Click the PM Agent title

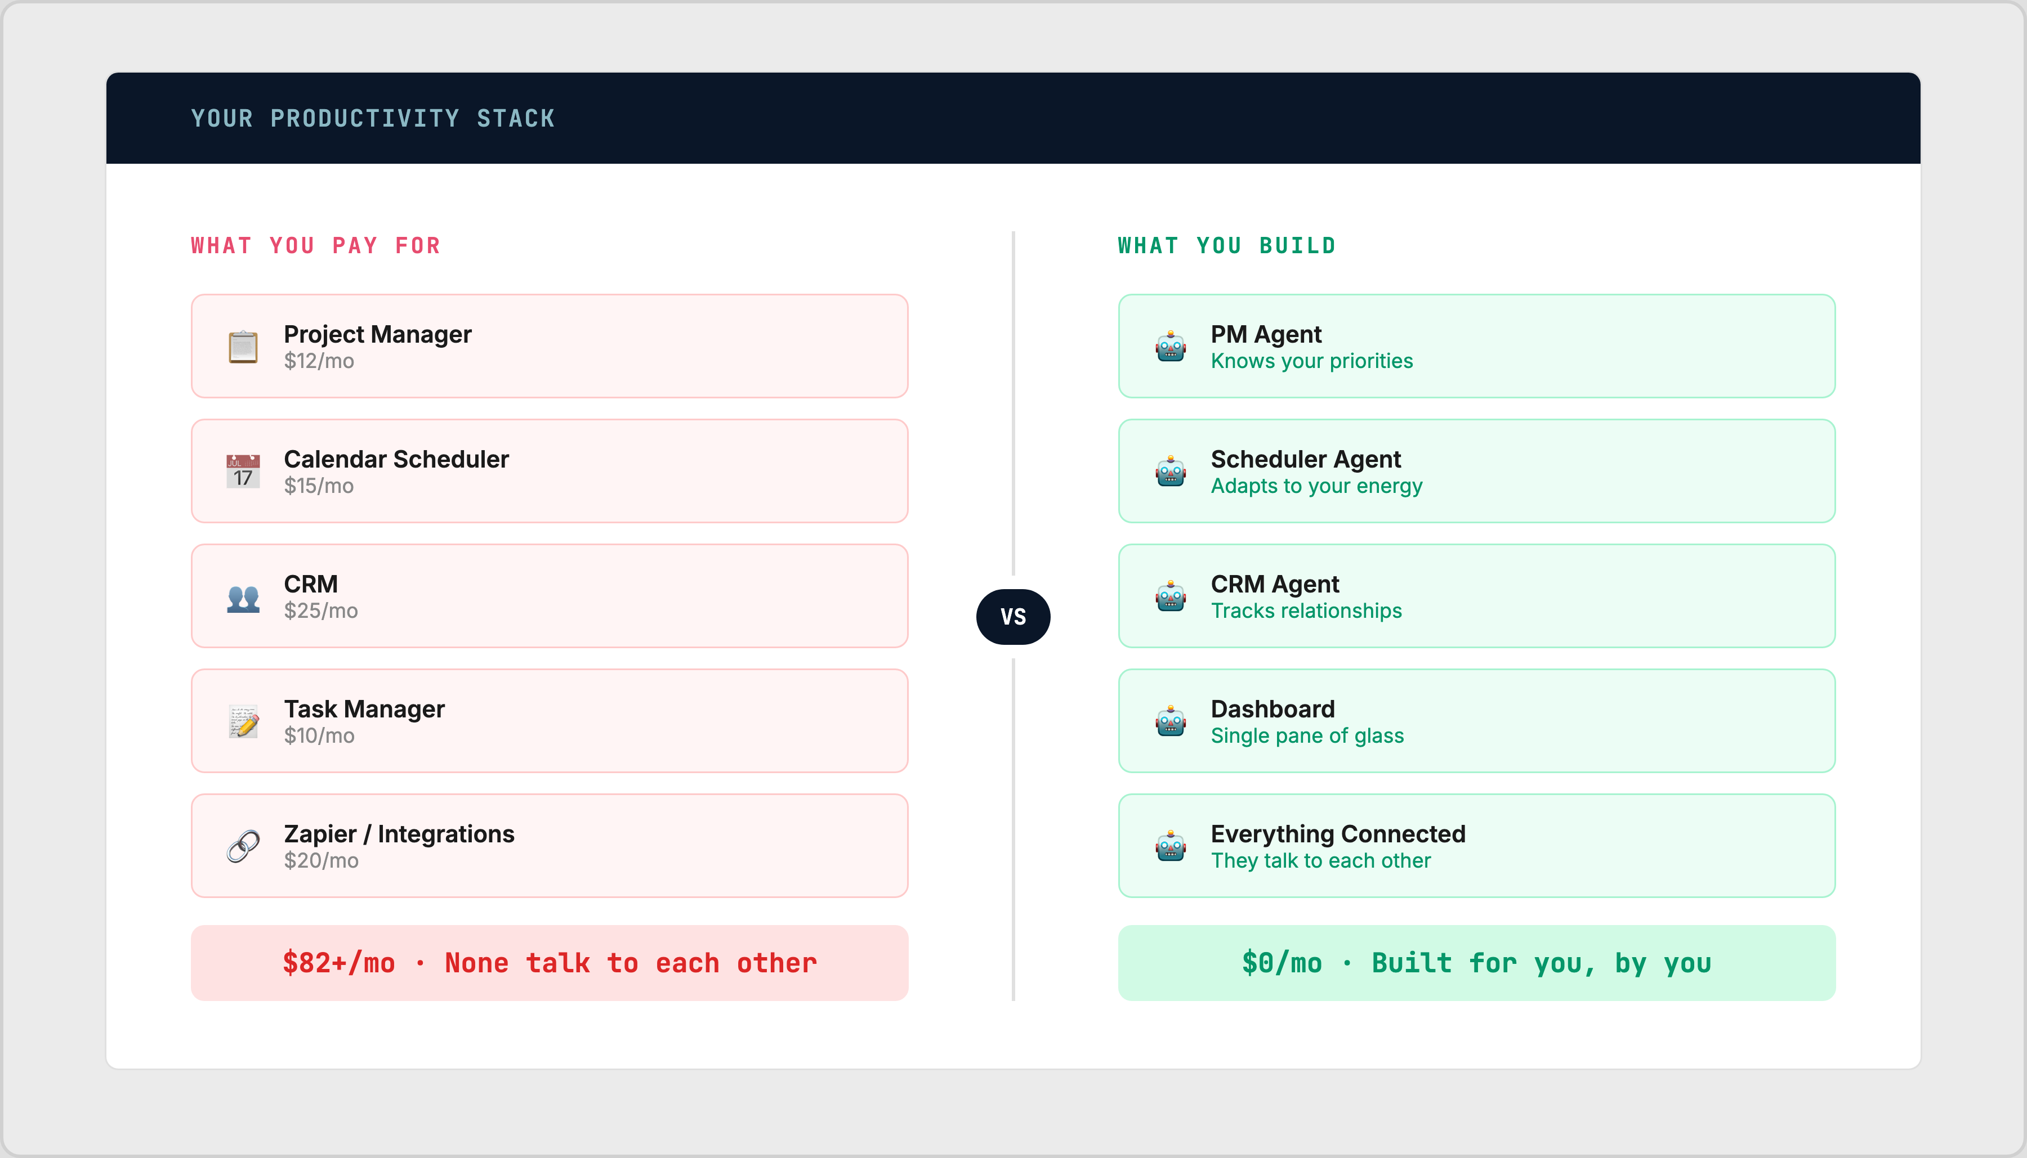[x=1265, y=334]
